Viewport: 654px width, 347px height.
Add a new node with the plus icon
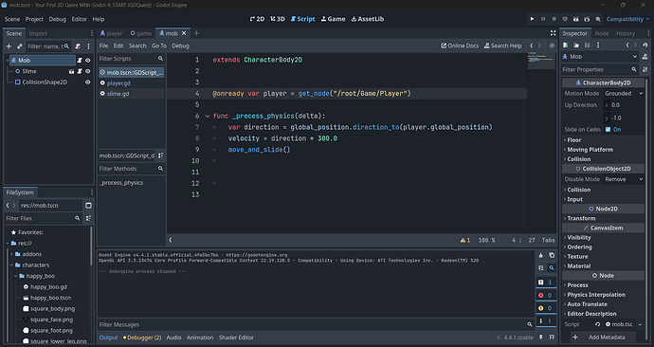[9, 46]
